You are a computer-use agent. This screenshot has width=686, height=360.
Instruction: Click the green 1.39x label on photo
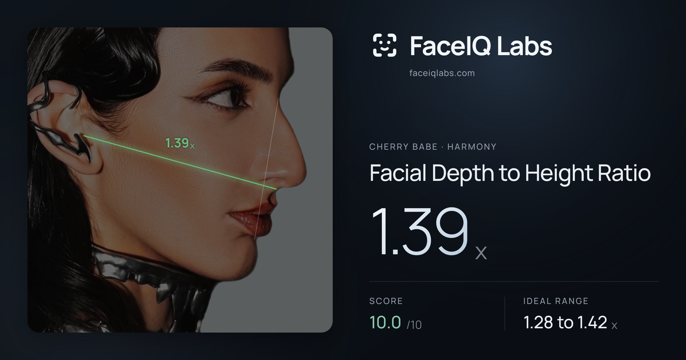coord(180,143)
